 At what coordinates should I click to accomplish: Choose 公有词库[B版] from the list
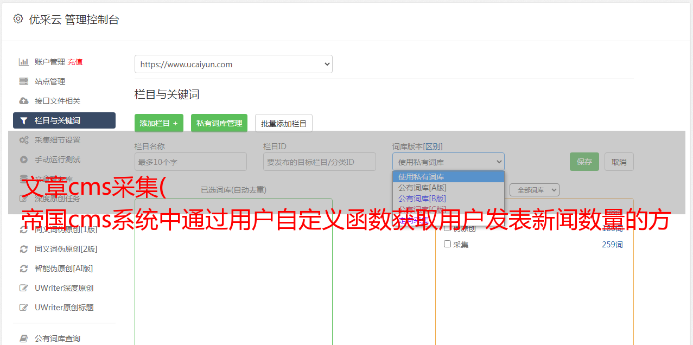(448, 199)
